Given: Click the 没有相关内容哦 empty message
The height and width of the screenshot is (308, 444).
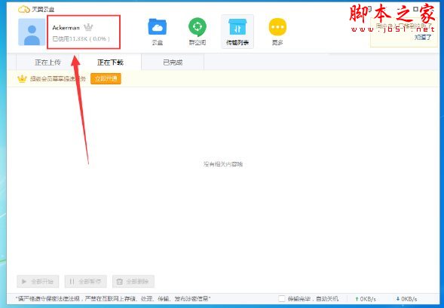Looking at the screenshot, I should 223,164.
